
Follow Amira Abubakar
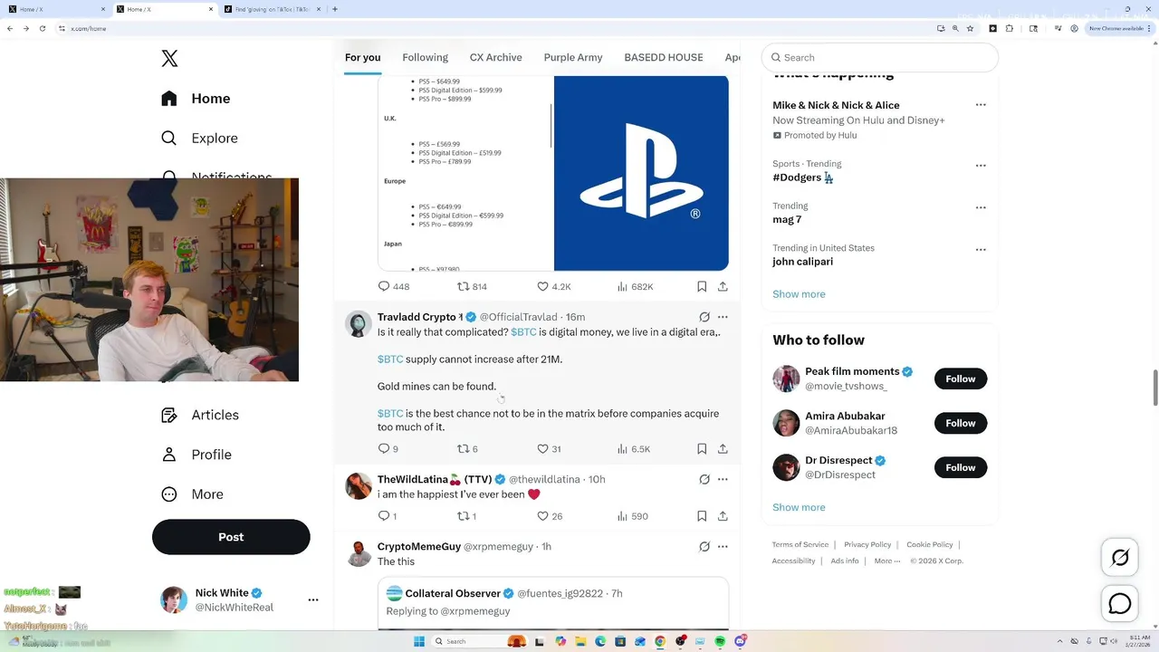(x=961, y=423)
